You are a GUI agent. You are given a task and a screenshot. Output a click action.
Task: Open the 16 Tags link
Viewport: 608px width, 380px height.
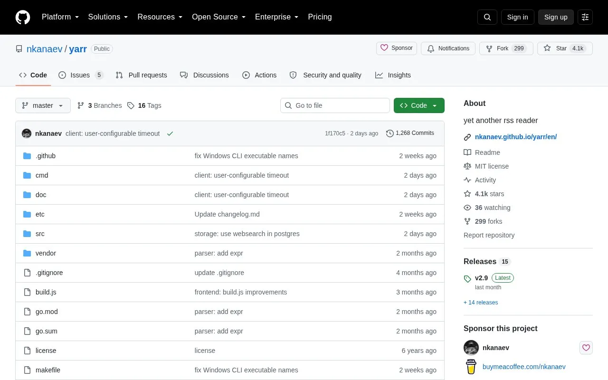tap(144, 105)
